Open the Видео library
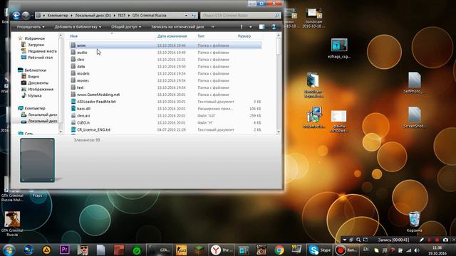The image size is (456, 256). click(30, 76)
